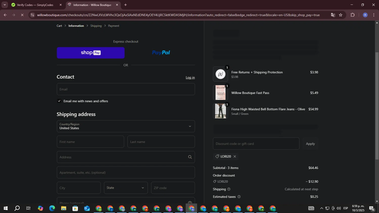Click the Free Returns Shipping Protection thumbnail
The image size is (379, 213).
(220, 74)
